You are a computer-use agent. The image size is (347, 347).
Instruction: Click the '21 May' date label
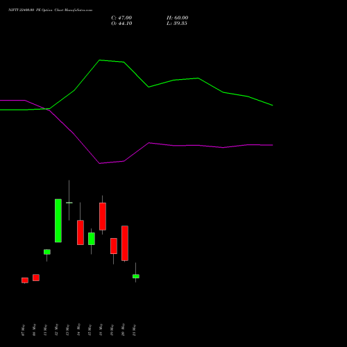coord(134,330)
